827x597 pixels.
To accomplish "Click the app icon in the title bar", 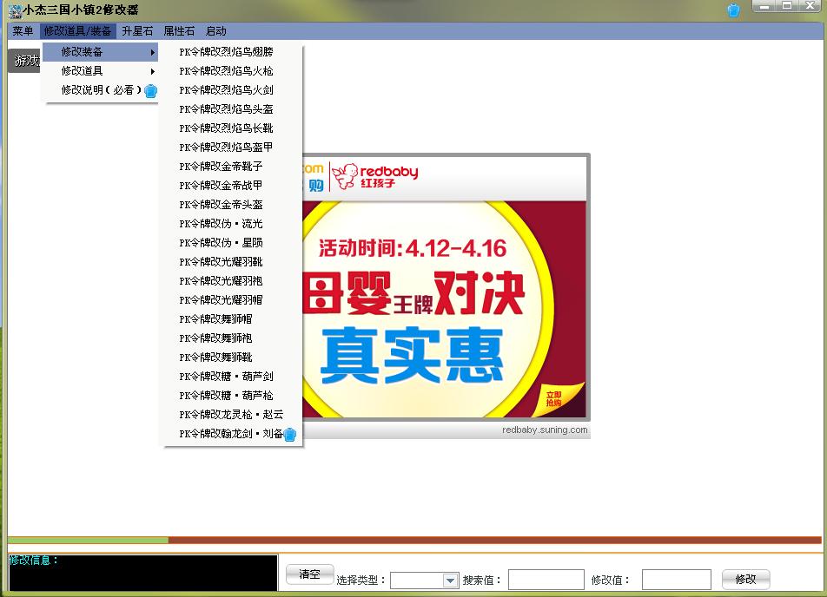I will click(x=15, y=10).
